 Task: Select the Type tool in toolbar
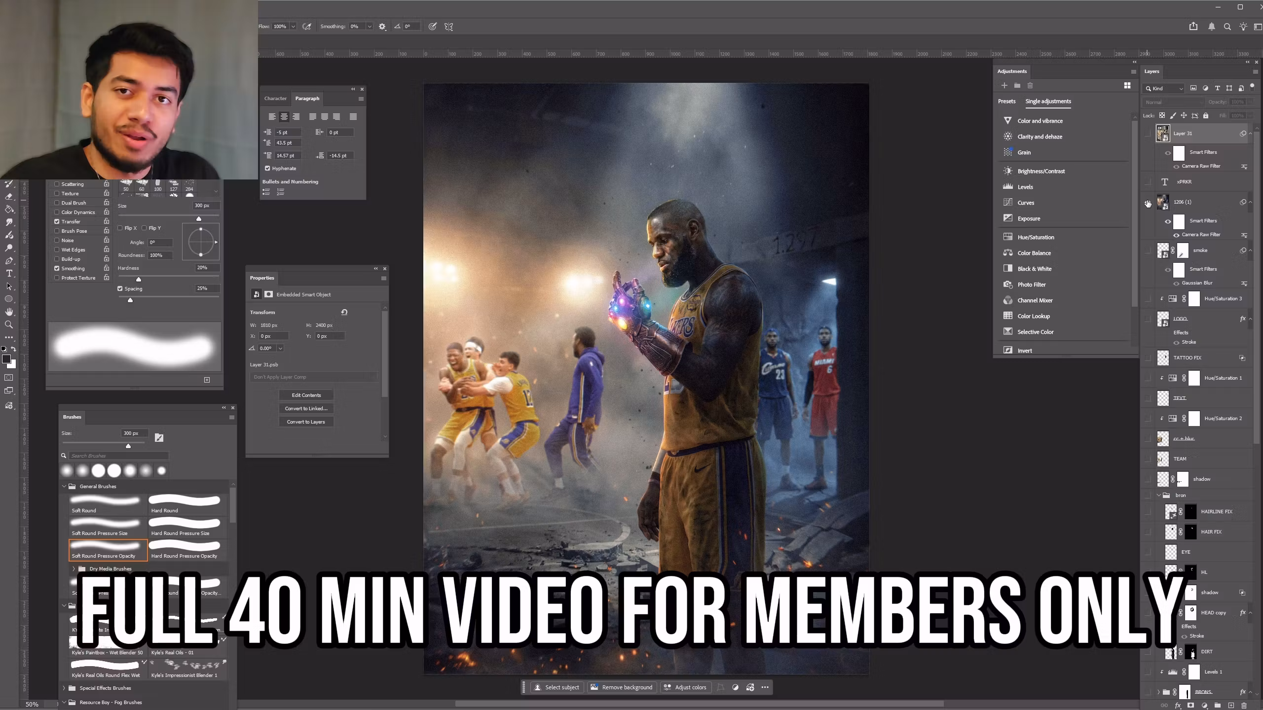(9, 274)
